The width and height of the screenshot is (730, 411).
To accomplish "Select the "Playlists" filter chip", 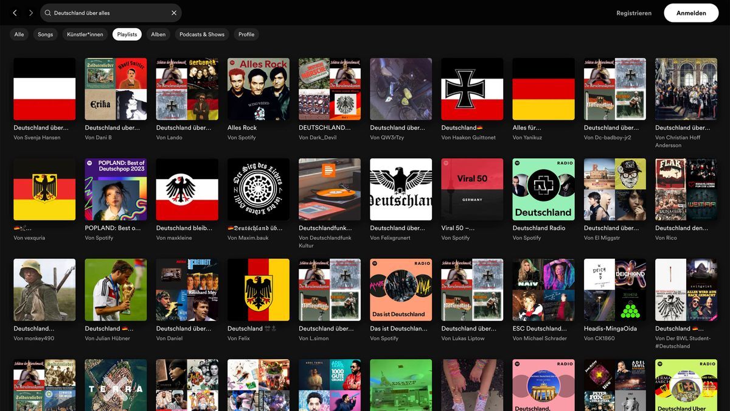I will (x=127, y=35).
